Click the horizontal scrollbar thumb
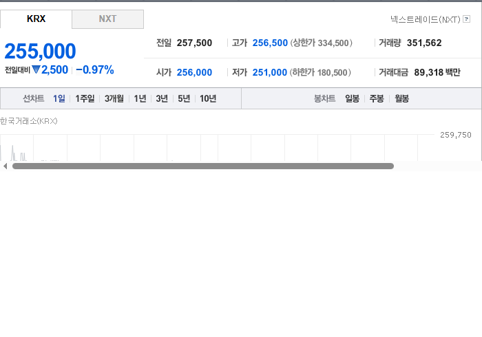Viewport: 482px width, 337px height. point(203,166)
